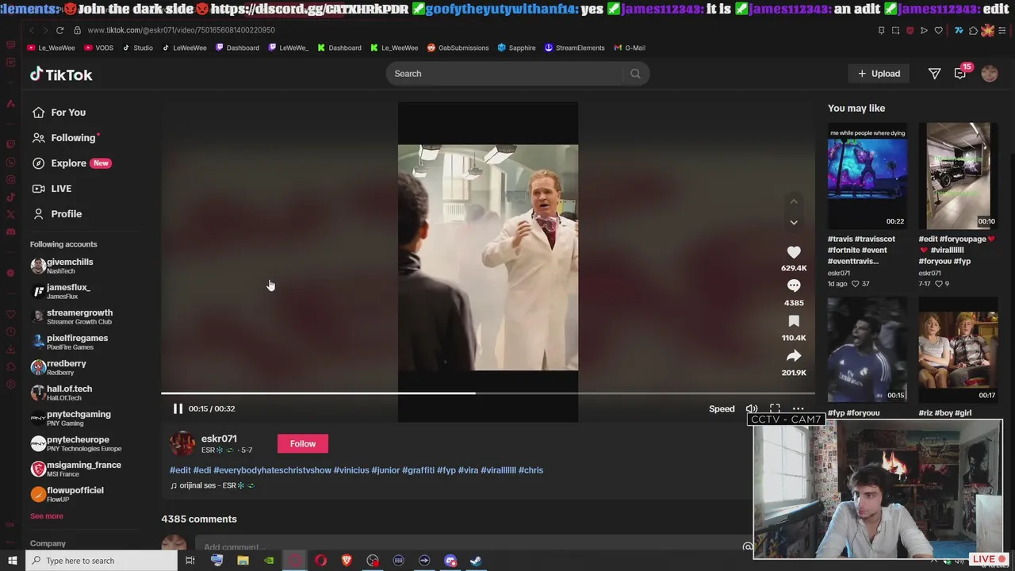The height and width of the screenshot is (571, 1015).
Task: Open the StreamElements bookmark
Action: [x=574, y=48]
